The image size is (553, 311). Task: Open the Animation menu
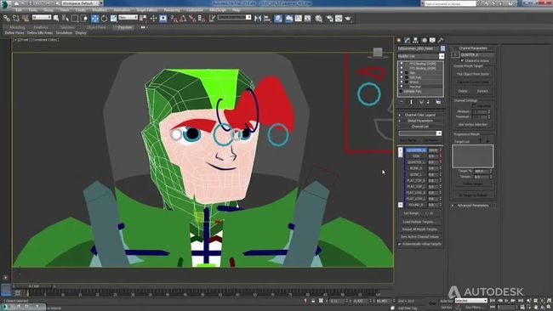tap(122, 10)
